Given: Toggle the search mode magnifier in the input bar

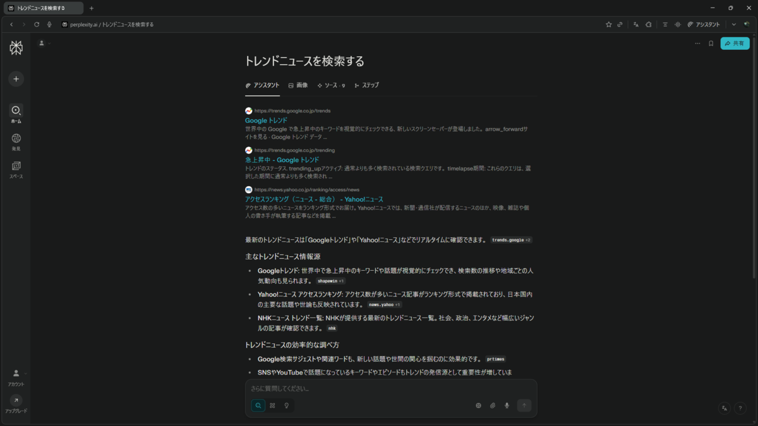Looking at the screenshot, I should (x=258, y=405).
